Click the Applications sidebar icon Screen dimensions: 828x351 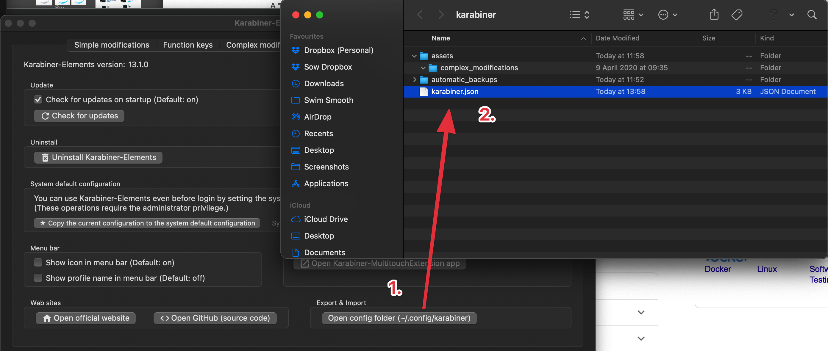click(x=295, y=183)
